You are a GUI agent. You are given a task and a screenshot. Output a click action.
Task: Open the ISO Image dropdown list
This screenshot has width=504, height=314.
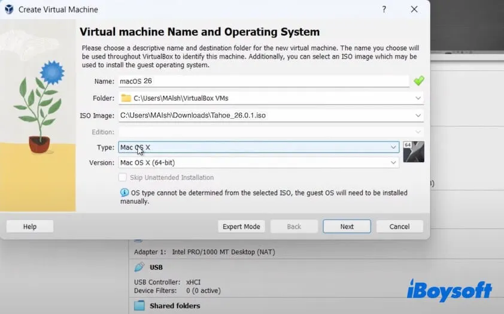point(418,115)
